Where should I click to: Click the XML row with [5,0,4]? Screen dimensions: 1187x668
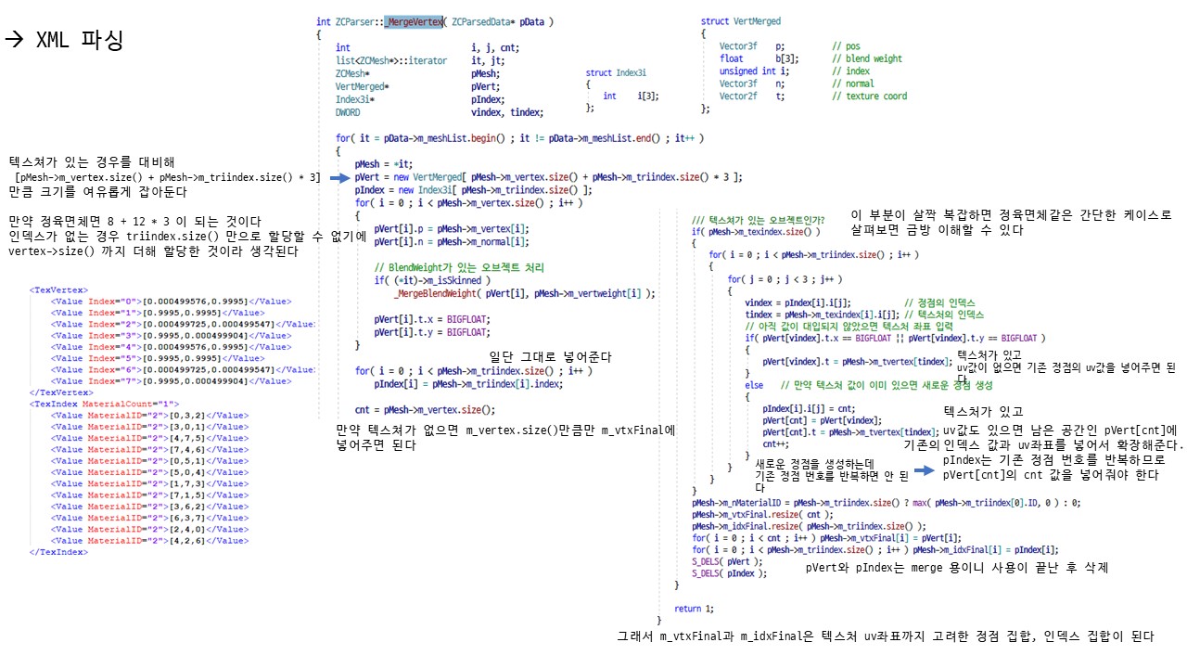150,471
